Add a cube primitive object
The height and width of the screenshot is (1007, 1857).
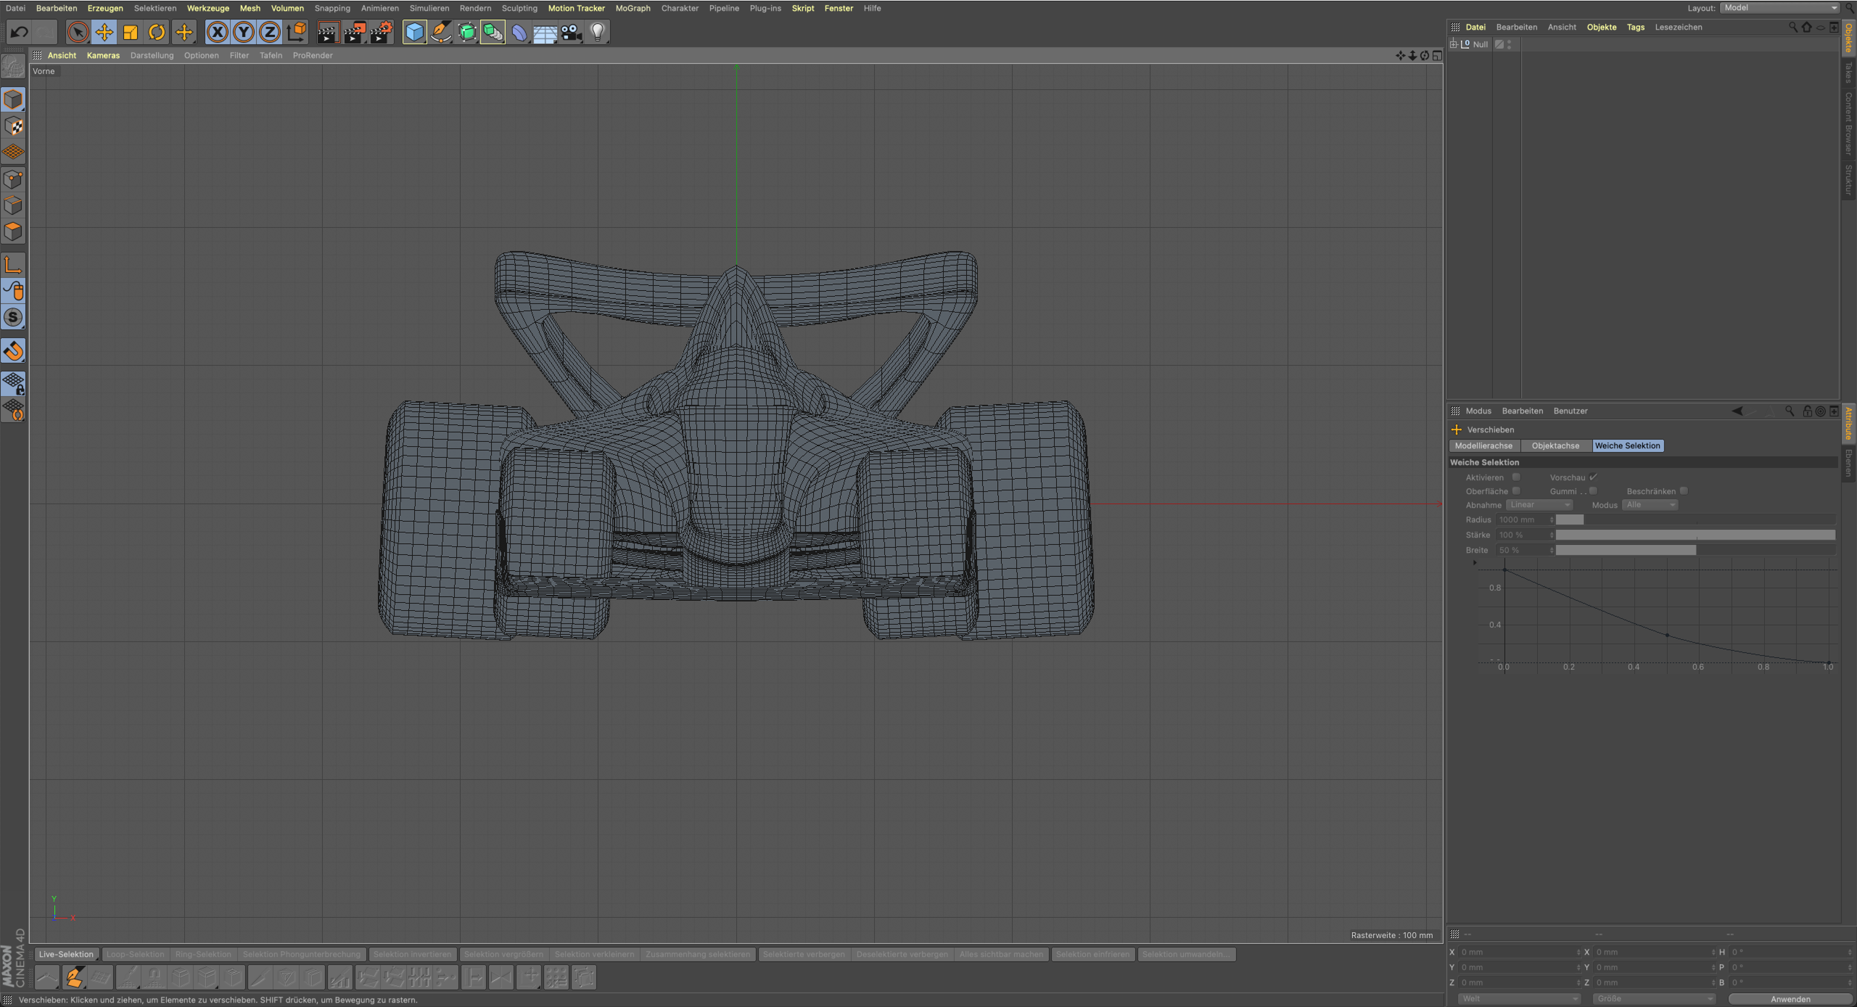click(x=414, y=32)
